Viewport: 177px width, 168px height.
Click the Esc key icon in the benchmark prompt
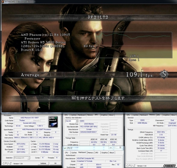point(74,98)
